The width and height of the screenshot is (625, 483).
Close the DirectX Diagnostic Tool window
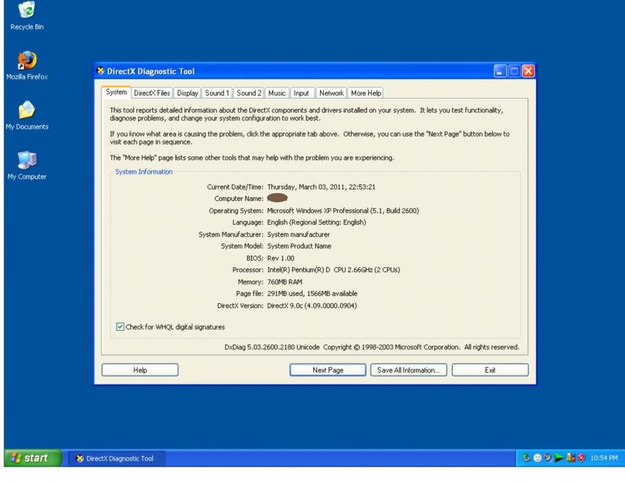point(528,71)
